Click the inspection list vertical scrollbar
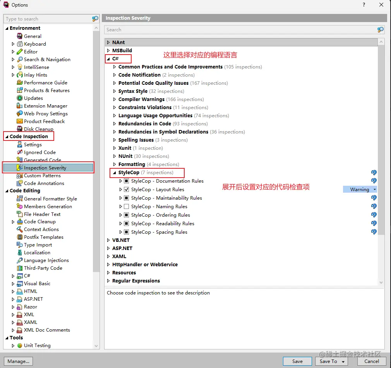 [x=381, y=140]
